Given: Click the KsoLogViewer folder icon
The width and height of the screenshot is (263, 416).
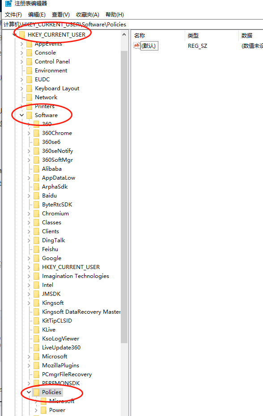Looking at the screenshot, I should 37,339.
